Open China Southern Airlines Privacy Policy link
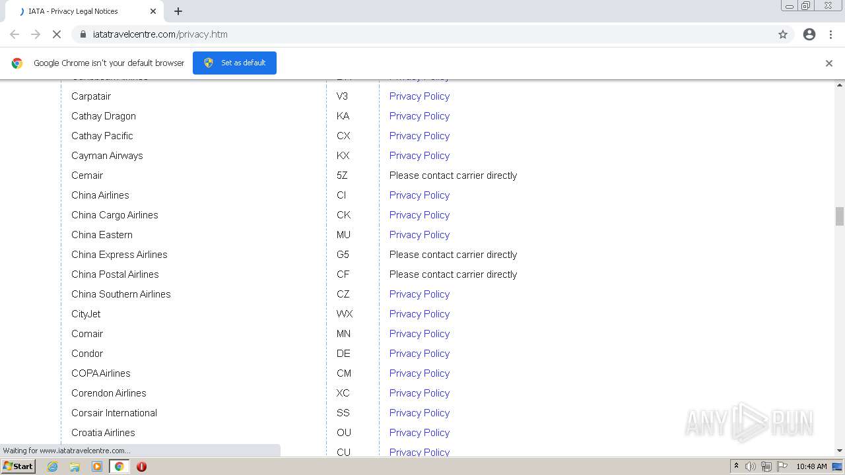 [419, 294]
